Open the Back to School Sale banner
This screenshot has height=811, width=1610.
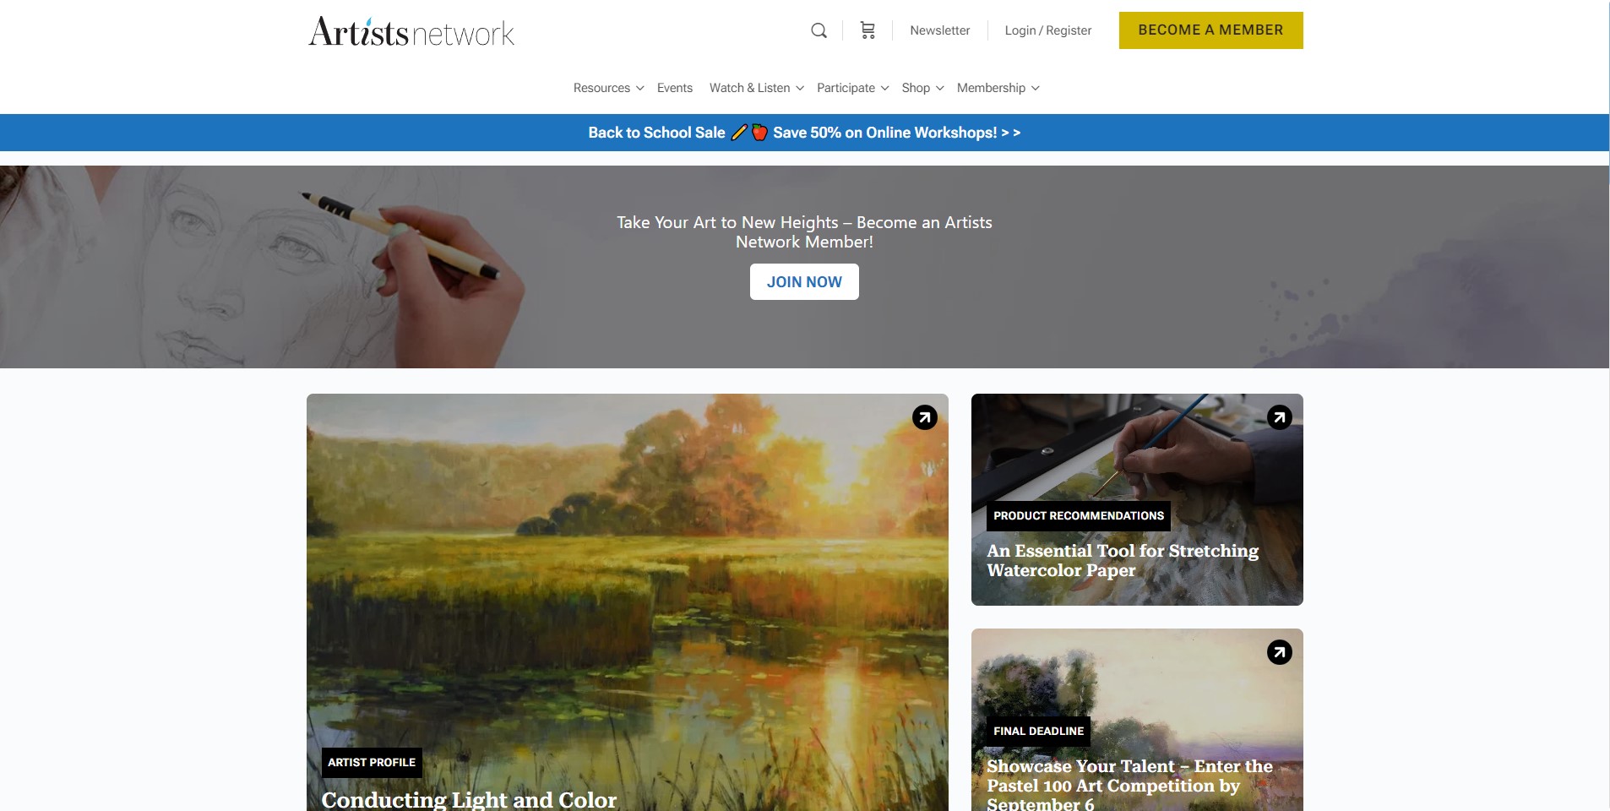pyautogui.click(x=804, y=133)
